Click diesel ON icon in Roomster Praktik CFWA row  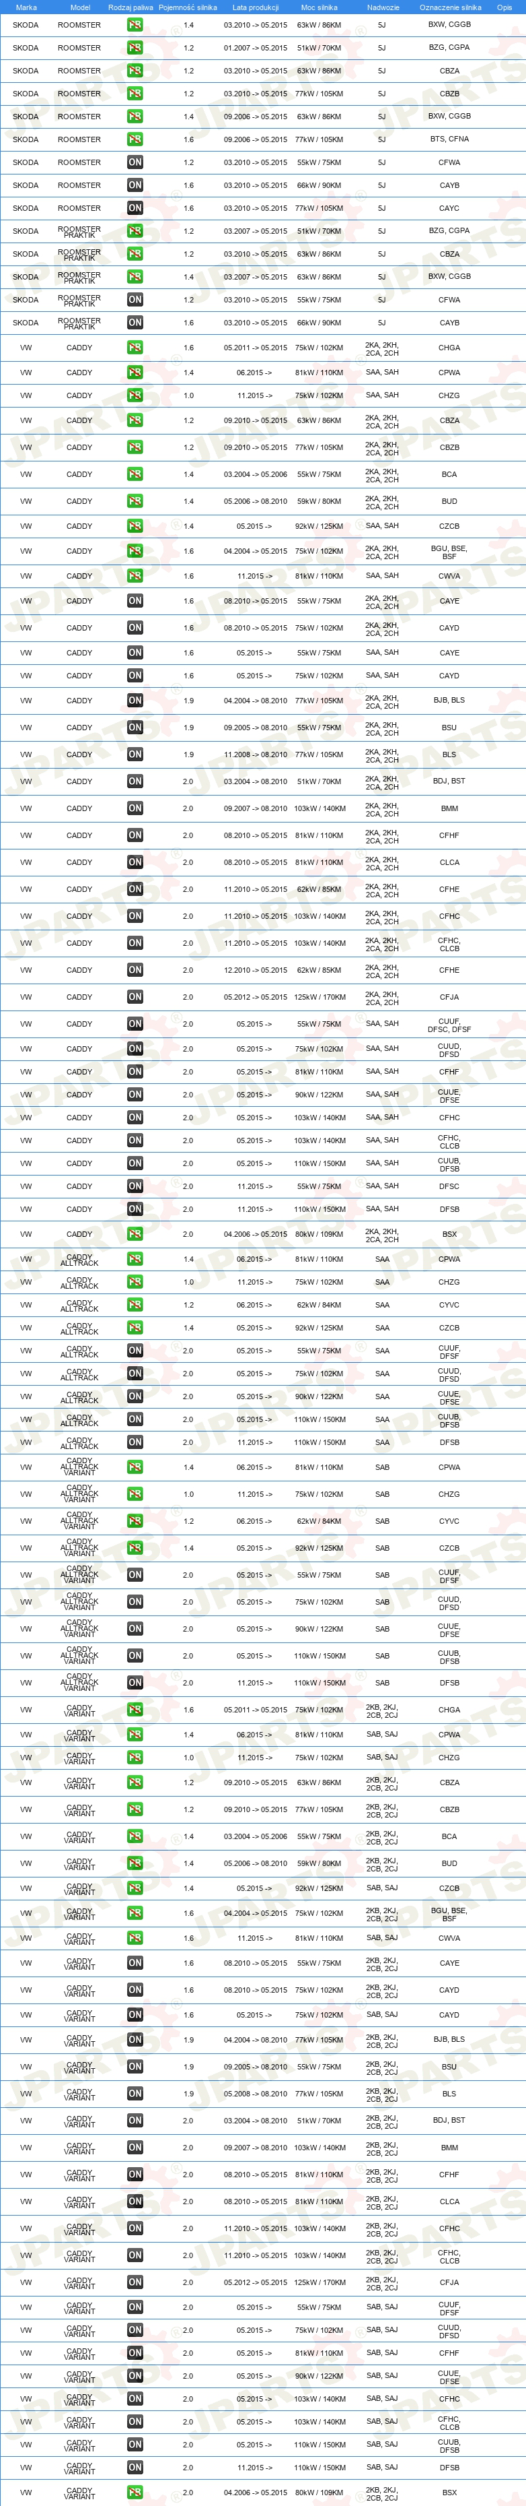135,300
